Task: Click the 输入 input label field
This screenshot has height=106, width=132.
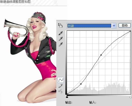Action: click(x=93, y=102)
